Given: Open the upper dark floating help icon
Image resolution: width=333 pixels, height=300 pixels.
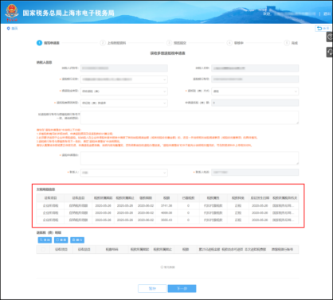Looking at the screenshot, I should (x=330, y=37).
